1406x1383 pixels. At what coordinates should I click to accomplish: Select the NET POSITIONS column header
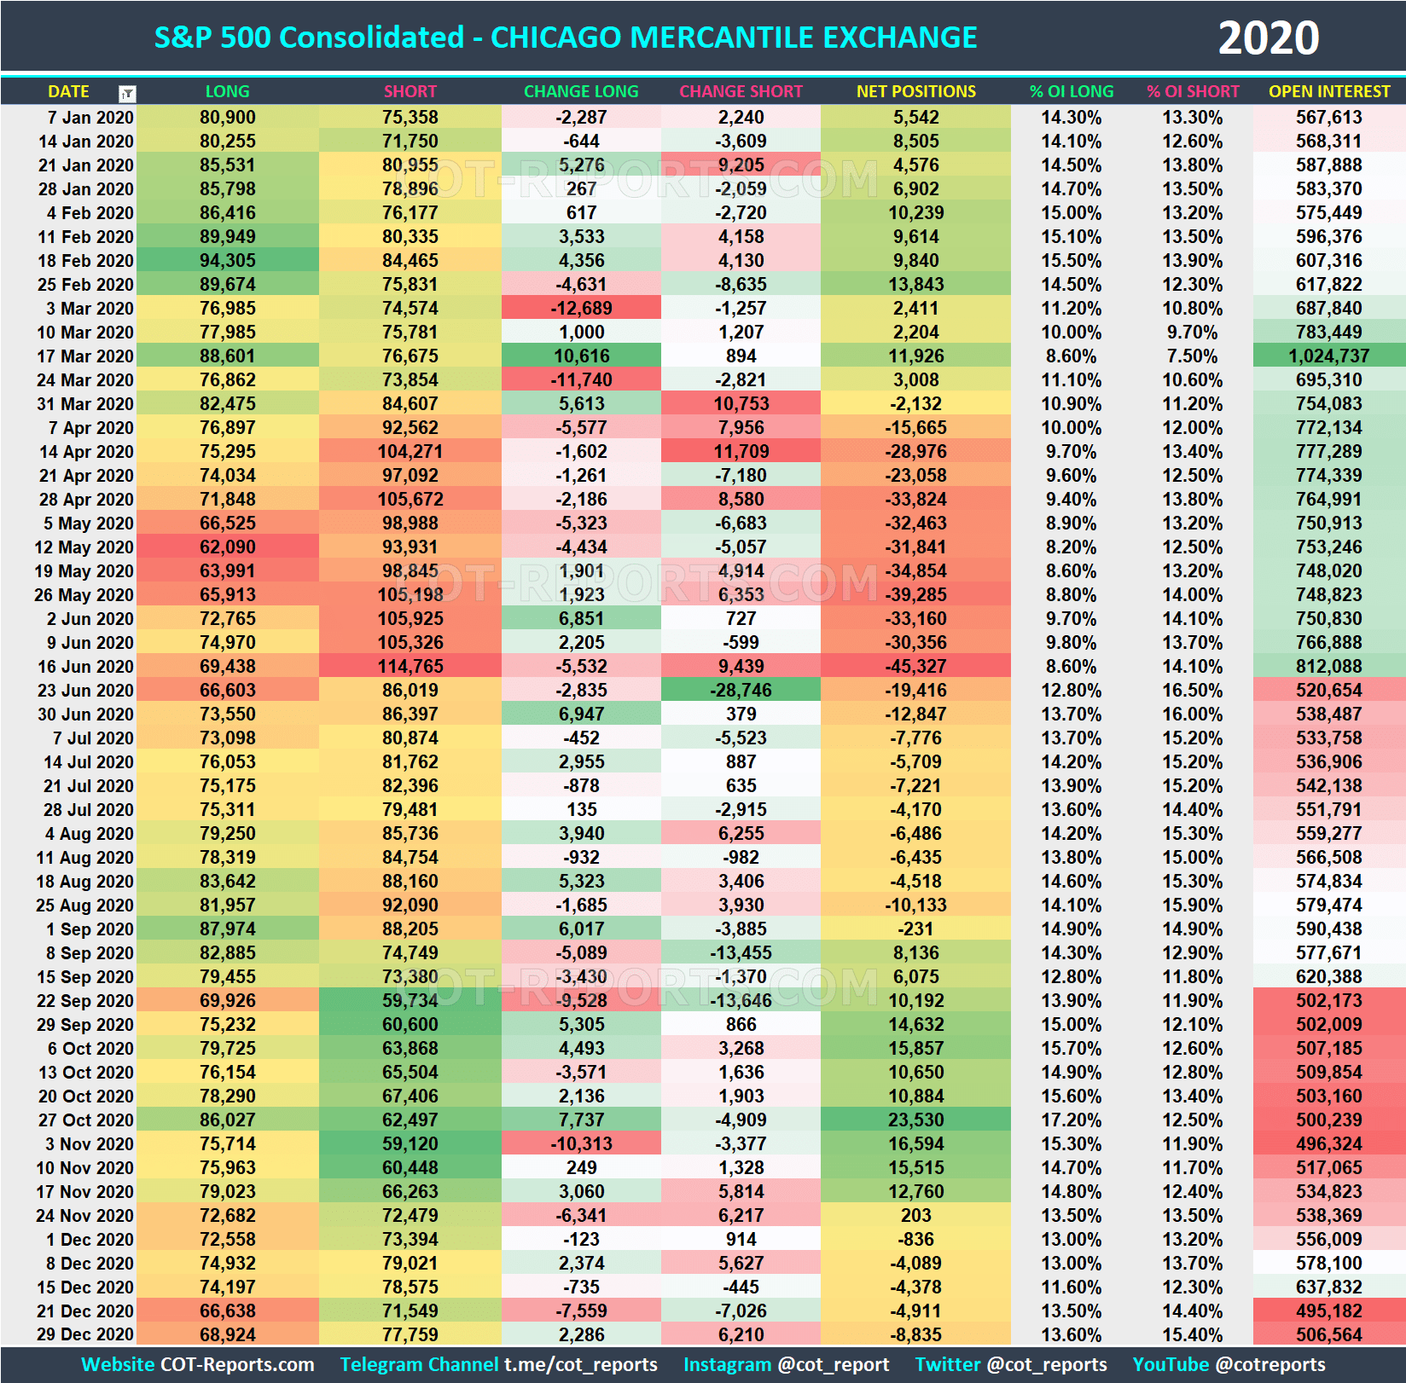(x=915, y=91)
